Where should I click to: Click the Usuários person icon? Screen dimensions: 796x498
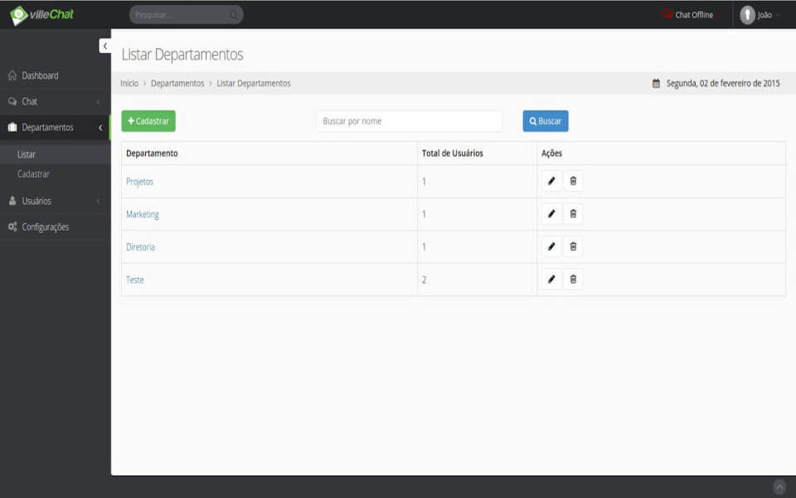click(x=12, y=201)
